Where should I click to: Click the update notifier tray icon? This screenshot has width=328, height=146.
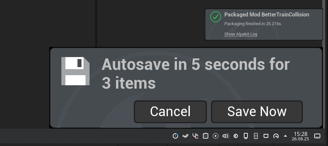point(175,136)
